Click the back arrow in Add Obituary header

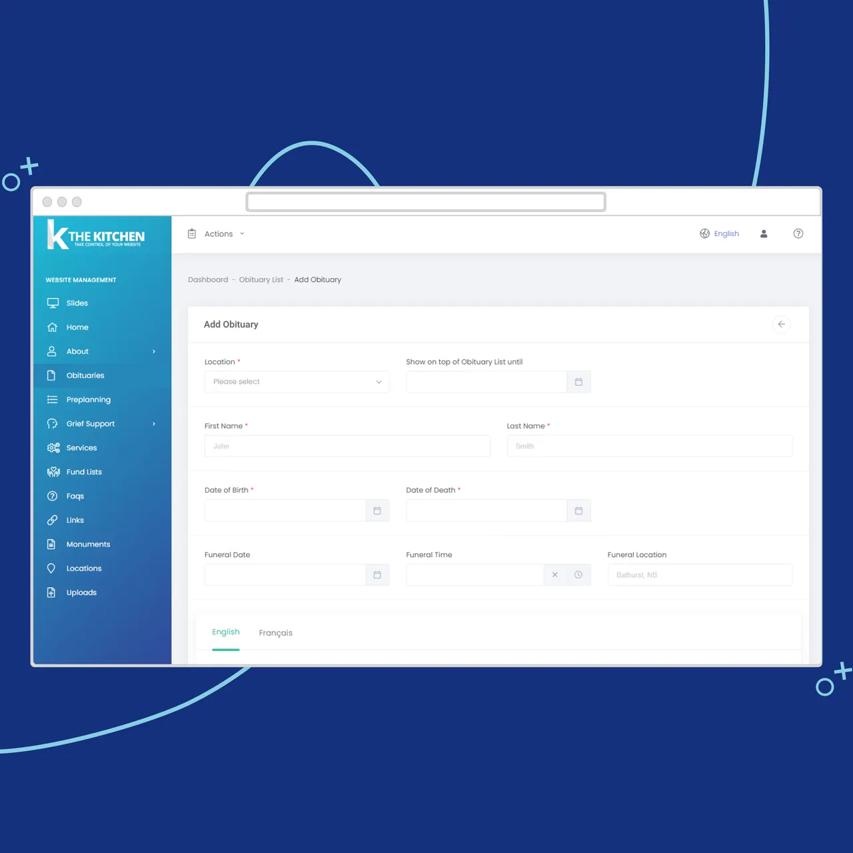[781, 325]
